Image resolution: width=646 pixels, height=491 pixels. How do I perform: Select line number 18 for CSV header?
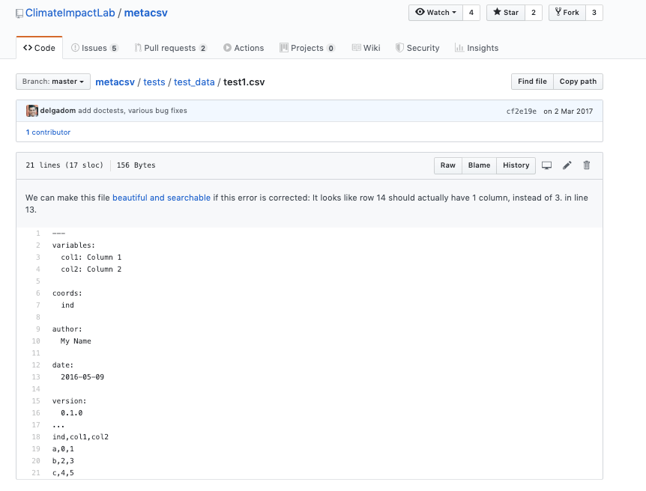coord(36,437)
